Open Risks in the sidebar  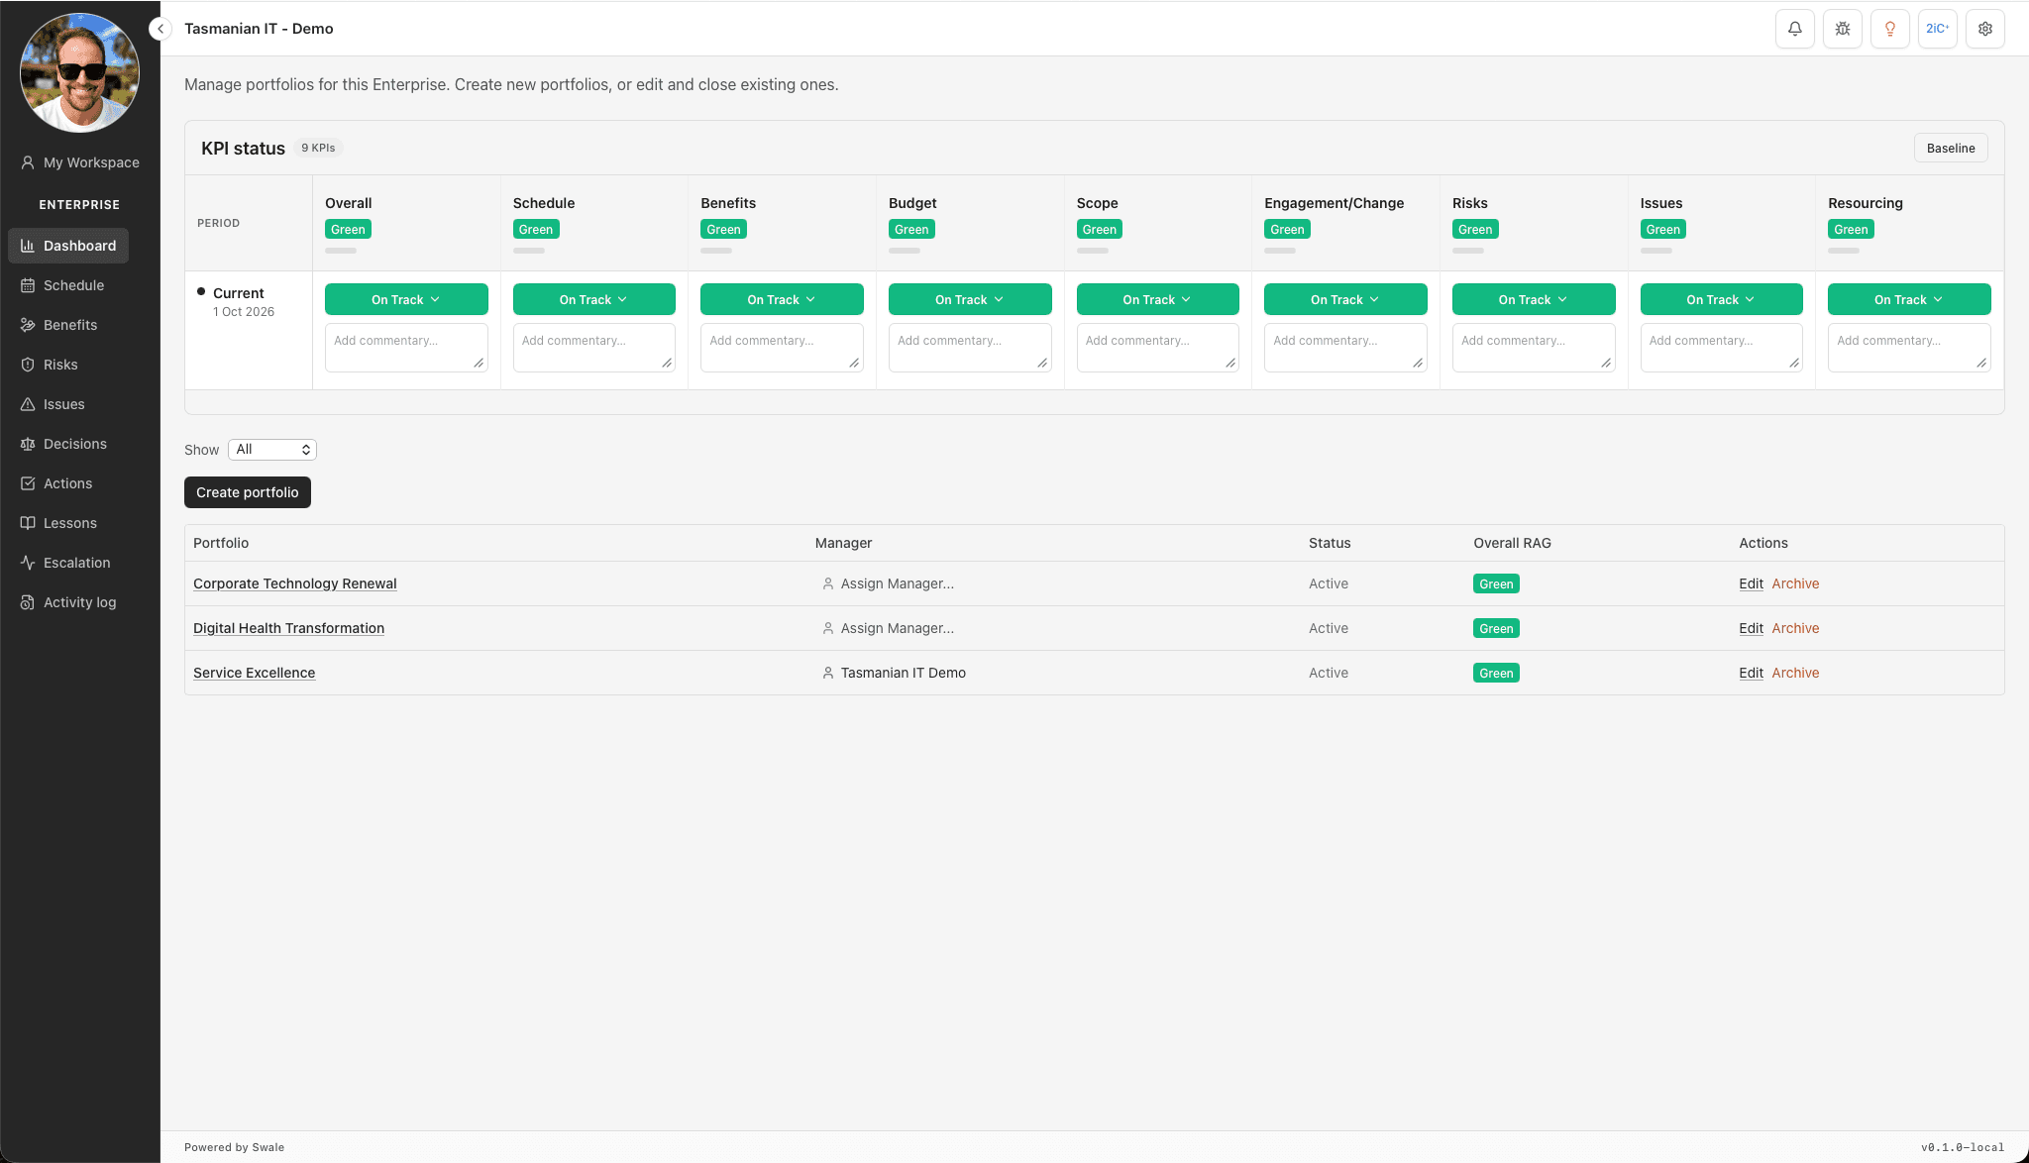[x=50, y=365]
